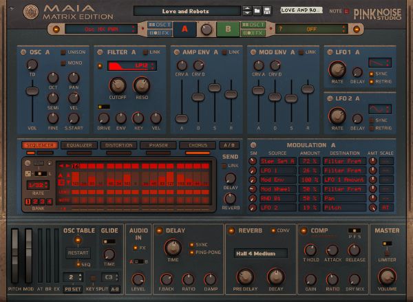Viewport: 413px width, 302px height.
Task: Select sequencer bank 2
Action: click(35, 202)
